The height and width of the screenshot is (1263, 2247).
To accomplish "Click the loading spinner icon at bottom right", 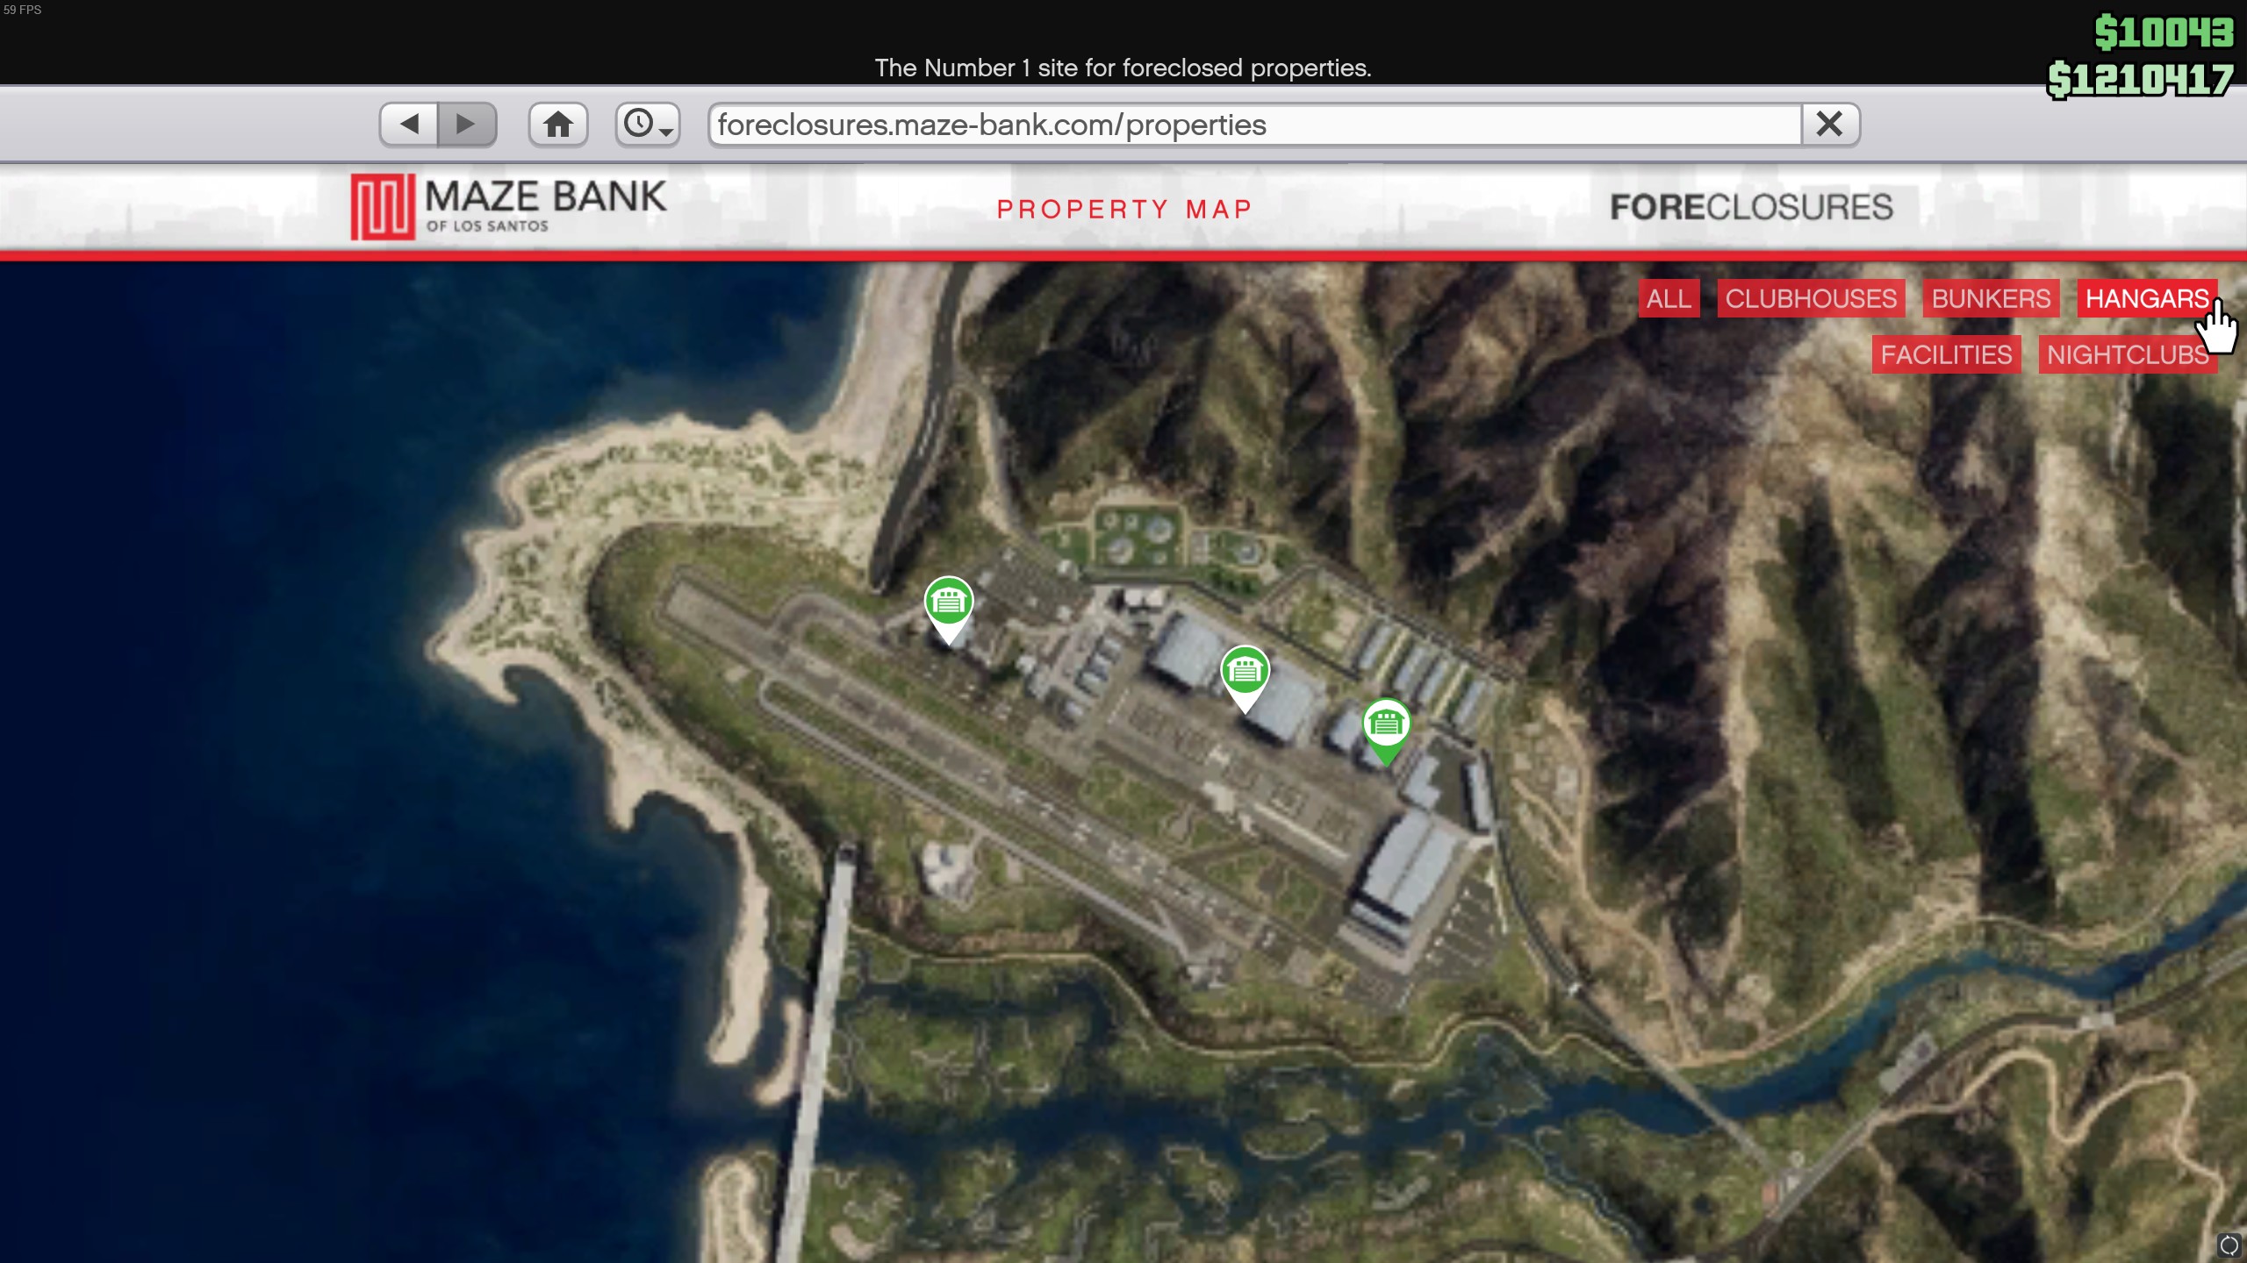I will pyautogui.click(x=2228, y=1245).
